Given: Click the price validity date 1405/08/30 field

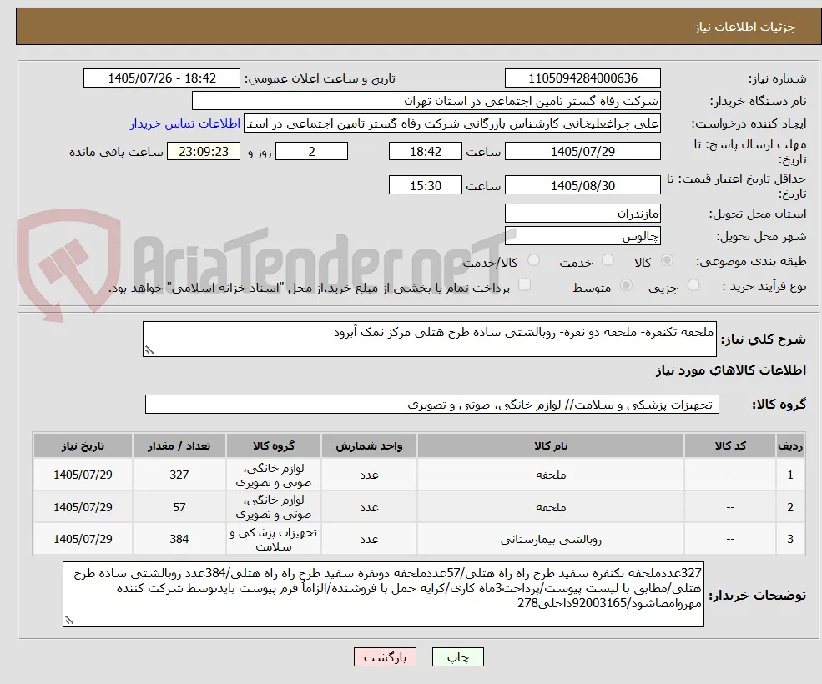Looking at the screenshot, I should pyautogui.click(x=582, y=185).
